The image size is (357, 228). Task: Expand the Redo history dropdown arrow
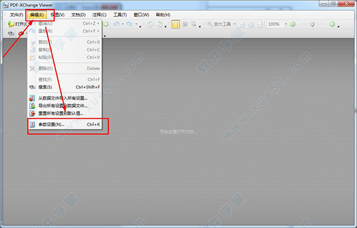136,24
